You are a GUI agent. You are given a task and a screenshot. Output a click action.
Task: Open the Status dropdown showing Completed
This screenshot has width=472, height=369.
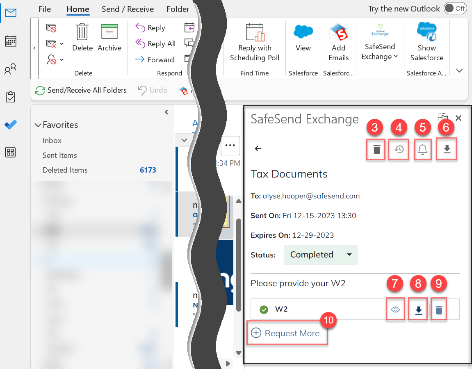(x=321, y=255)
